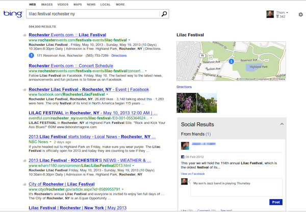Image resolution: width=306 pixels, height=212 pixels.
Task: Expand the arrow after the concert schedule URL
Action: pos(146,71)
